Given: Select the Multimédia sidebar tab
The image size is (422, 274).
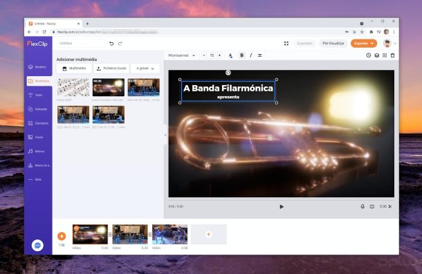Looking at the screenshot, I should pos(39,81).
